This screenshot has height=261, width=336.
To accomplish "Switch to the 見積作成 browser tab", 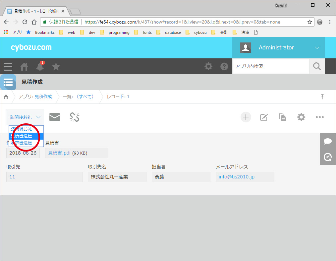I will (36, 11).
